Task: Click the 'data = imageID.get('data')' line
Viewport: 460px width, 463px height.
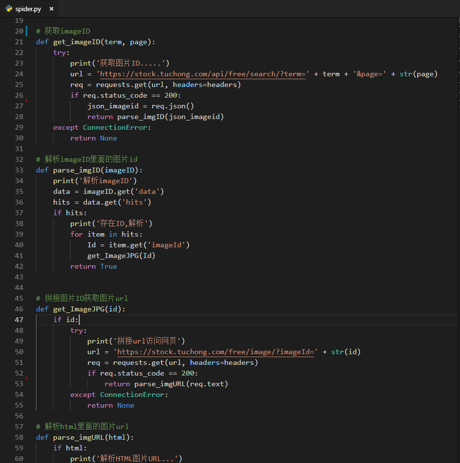Action: click(108, 191)
